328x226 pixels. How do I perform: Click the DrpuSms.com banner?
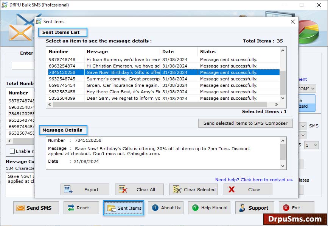pyautogui.click(x=295, y=219)
